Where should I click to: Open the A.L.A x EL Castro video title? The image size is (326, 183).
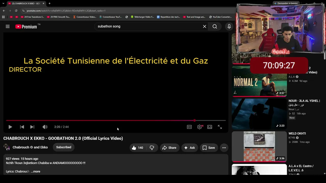click(301, 168)
